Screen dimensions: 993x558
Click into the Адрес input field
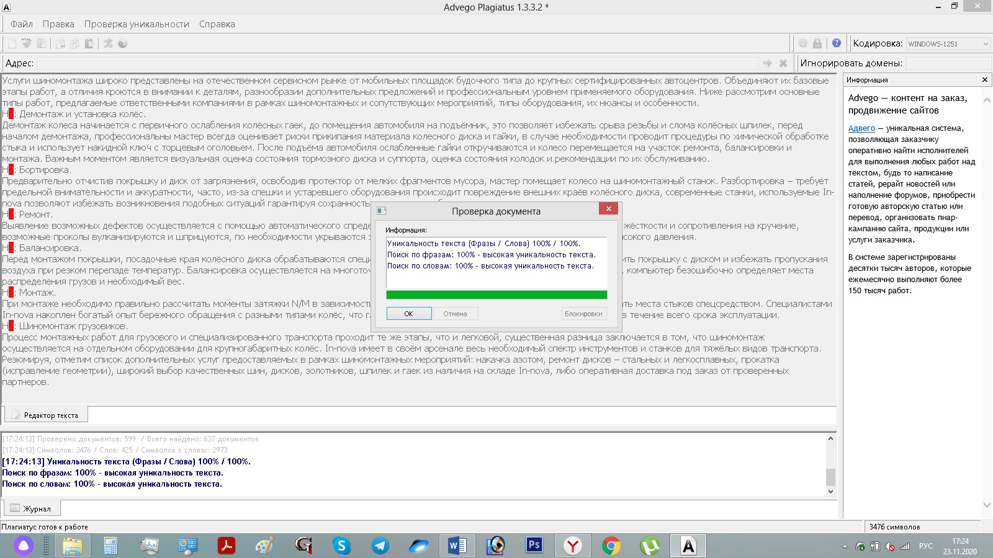397,63
